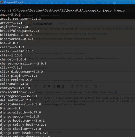Open the More formatting help link
This screenshot has width=135, height=137.
[x=113, y=92]
